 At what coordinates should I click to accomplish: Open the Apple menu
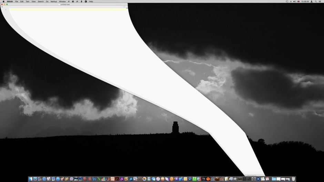3,1
